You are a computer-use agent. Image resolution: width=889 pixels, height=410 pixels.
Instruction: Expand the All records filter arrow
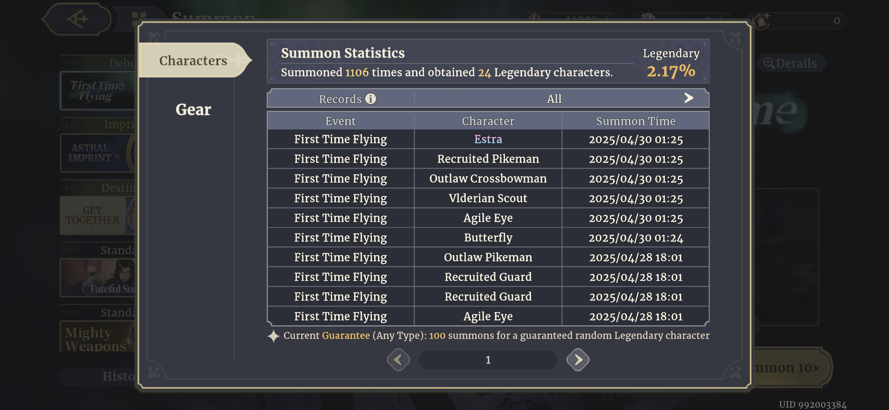688,98
